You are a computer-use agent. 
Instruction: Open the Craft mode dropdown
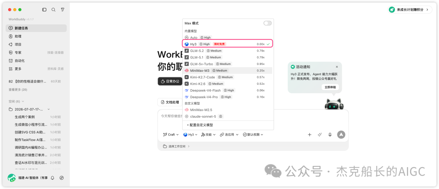pyautogui.click(x=171, y=135)
